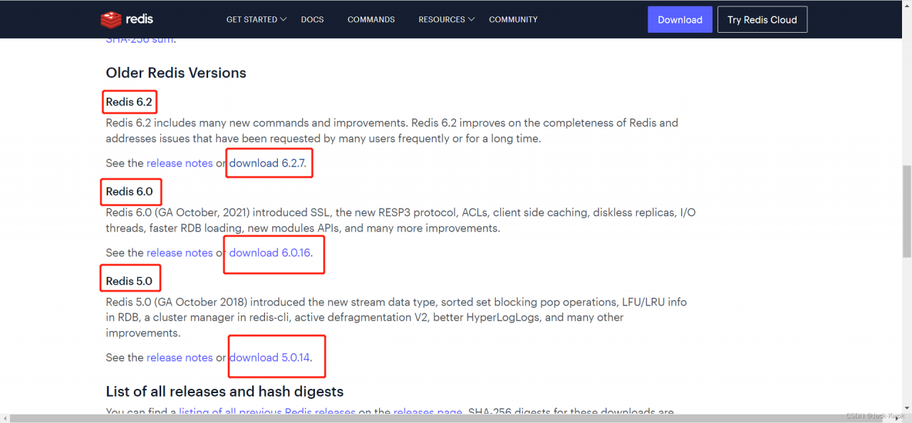Open release notes link for Redis 6.0
912x423 pixels.
click(180, 253)
